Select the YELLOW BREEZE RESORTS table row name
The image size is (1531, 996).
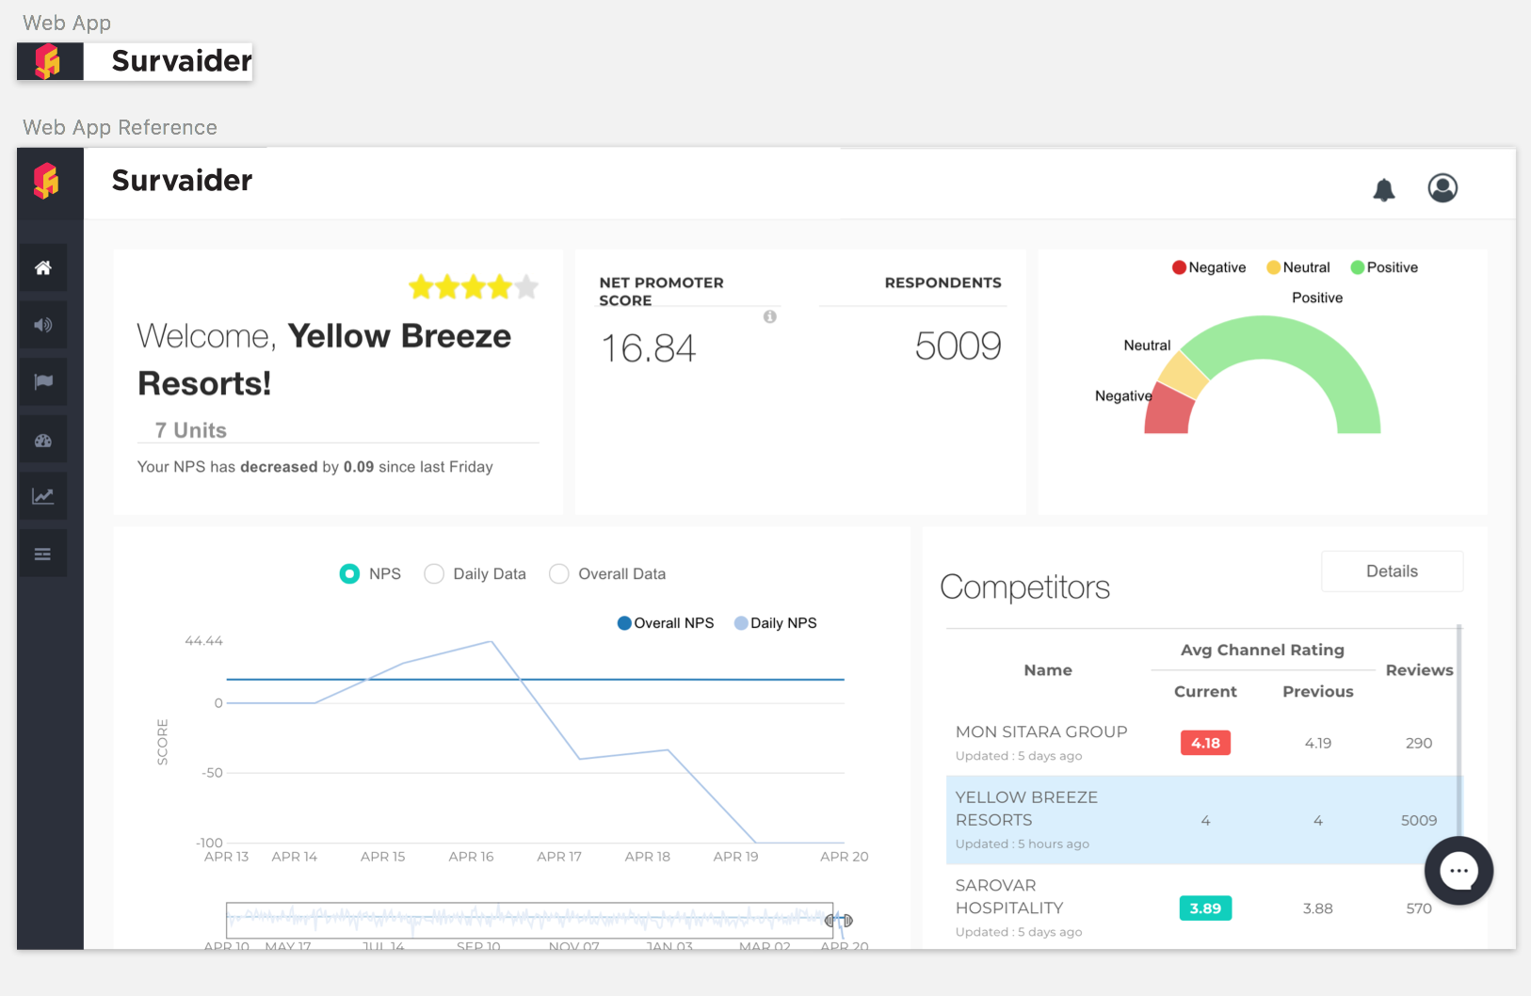1026,809
